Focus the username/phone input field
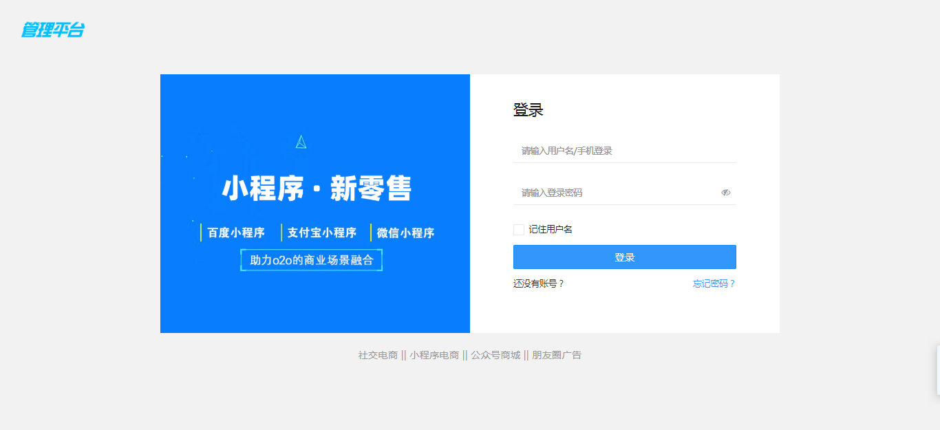Viewport: 940px width, 430px height. (x=625, y=151)
